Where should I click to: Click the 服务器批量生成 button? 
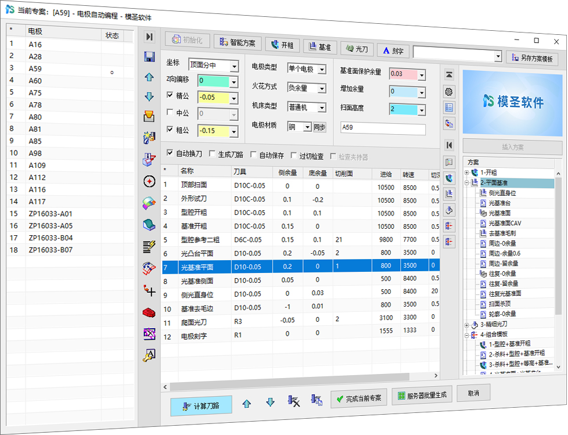pyautogui.click(x=422, y=396)
